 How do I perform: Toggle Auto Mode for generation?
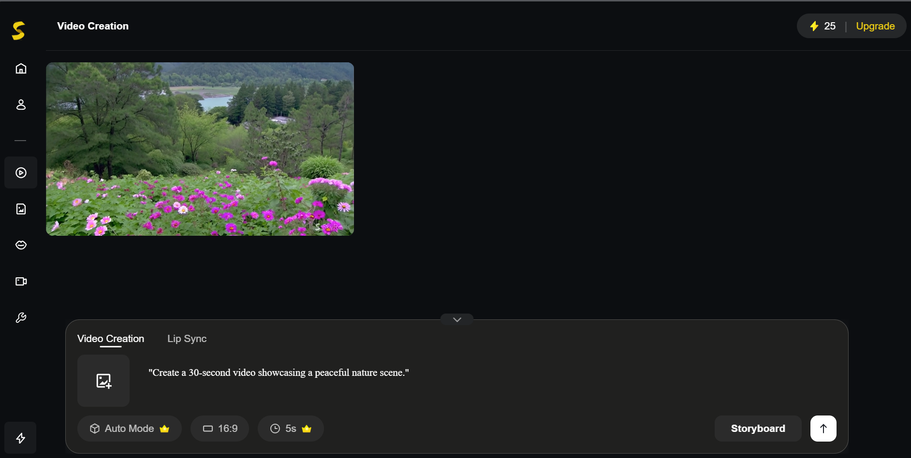pyautogui.click(x=129, y=429)
